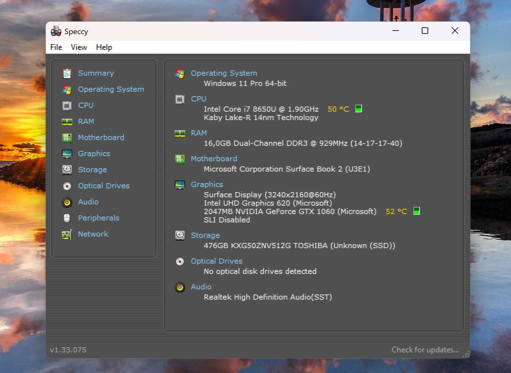The width and height of the screenshot is (511, 373).
Task: Open the CPU section from sidebar
Action: point(86,106)
